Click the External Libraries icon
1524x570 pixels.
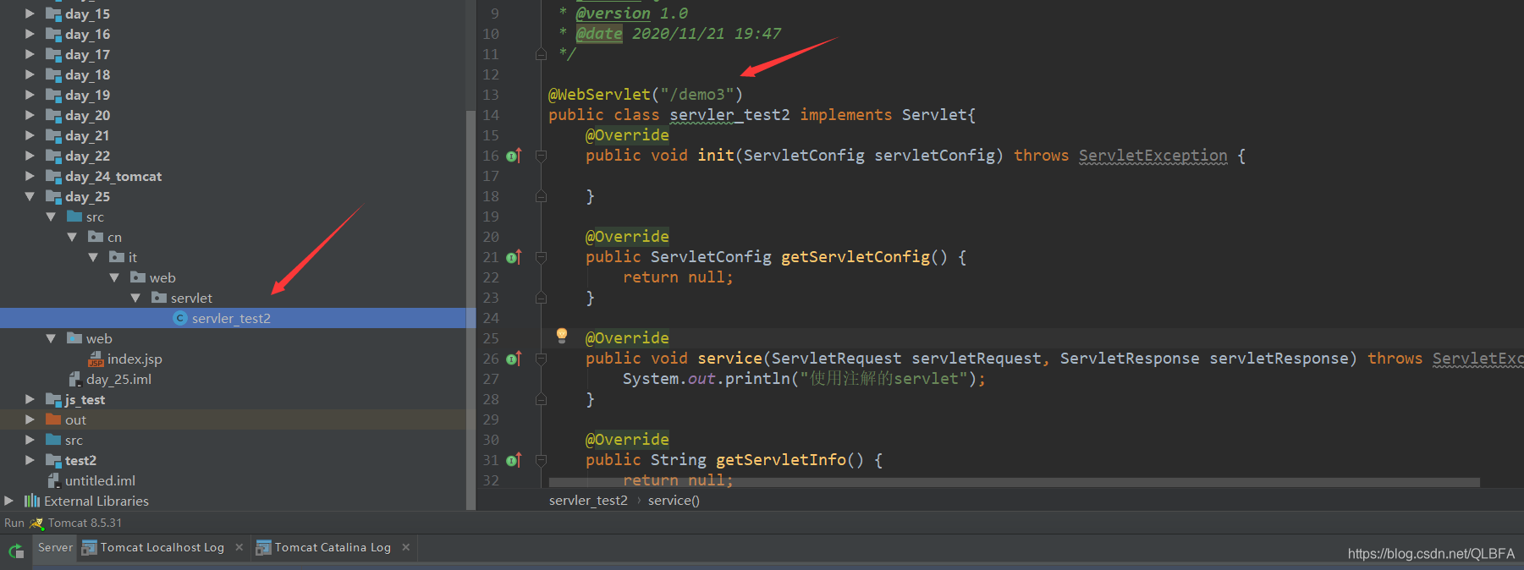(x=32, y=501)
